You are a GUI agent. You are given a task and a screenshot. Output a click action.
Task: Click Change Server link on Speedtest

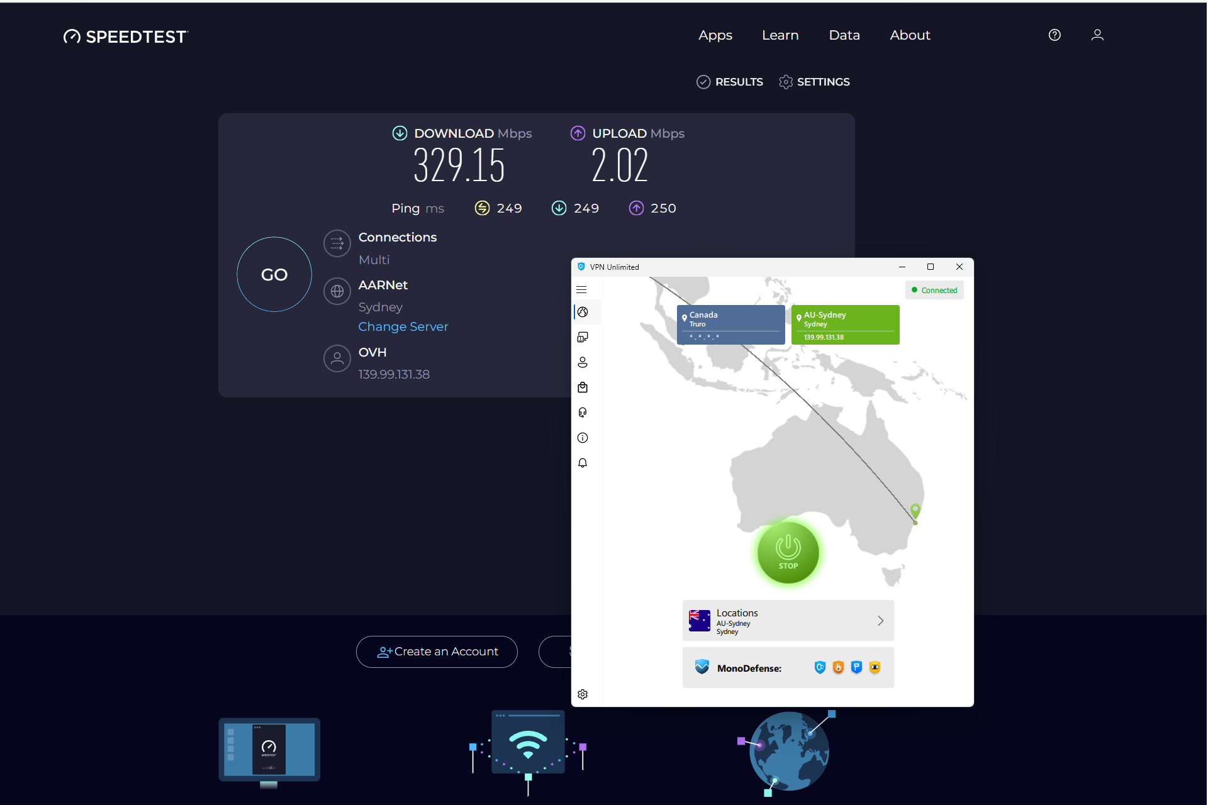[403, 326]
